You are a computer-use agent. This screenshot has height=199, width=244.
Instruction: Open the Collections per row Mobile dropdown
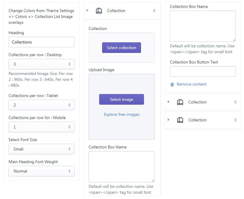click(42, 127)
